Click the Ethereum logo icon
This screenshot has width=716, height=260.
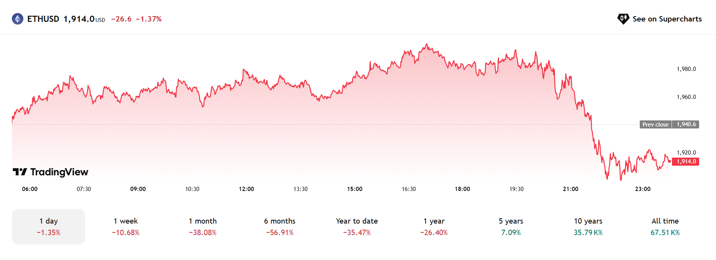[18, 19]
